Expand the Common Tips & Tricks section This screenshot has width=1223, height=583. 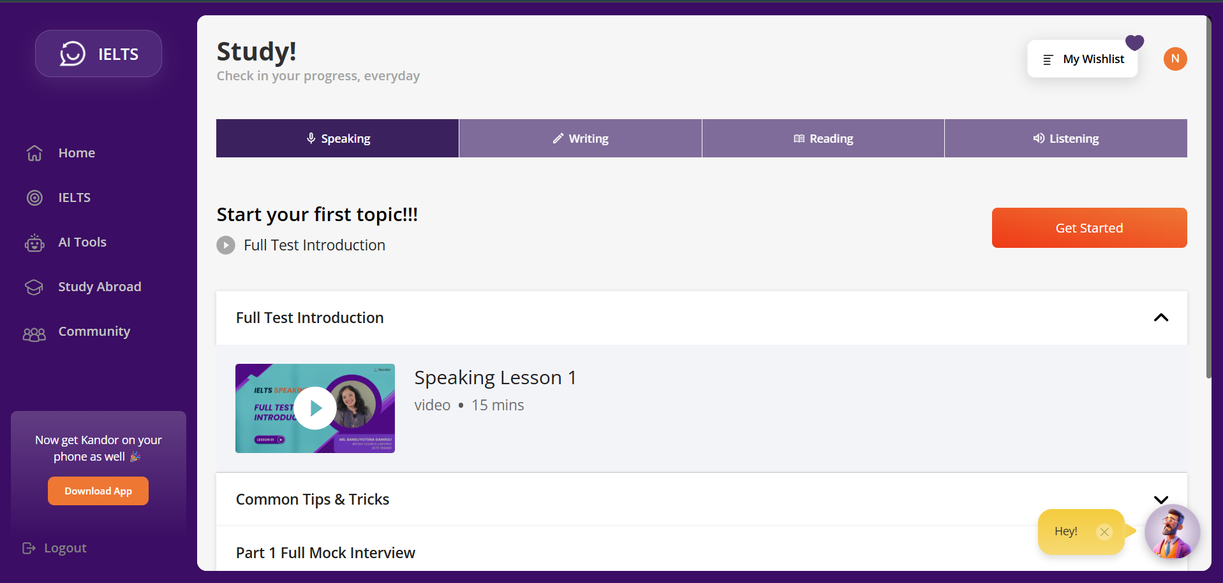[x=1161, y=500]
